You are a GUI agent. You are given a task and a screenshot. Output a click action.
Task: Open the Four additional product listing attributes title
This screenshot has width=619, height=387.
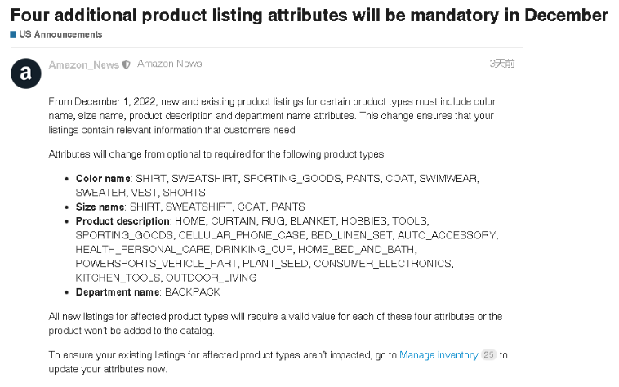309,16
